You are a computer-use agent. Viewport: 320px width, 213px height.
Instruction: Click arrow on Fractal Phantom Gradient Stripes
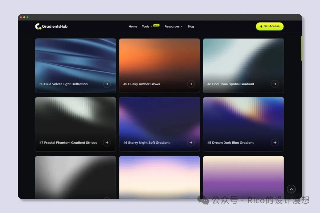coord(107,143)
